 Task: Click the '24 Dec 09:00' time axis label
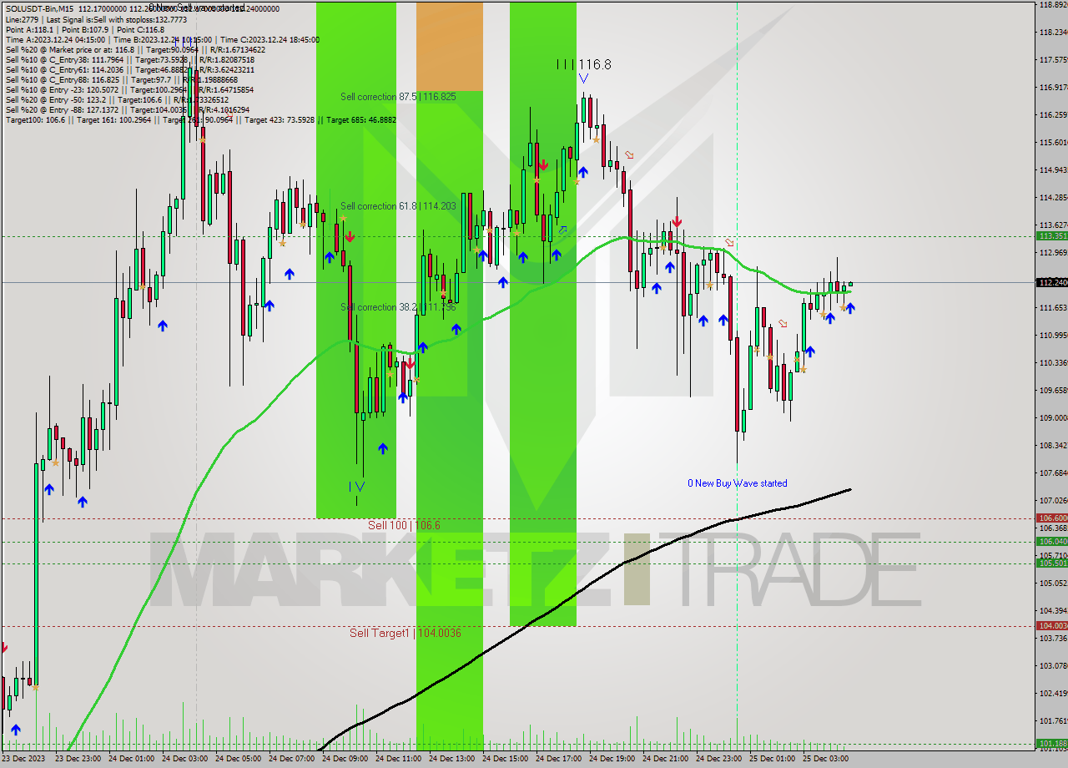point(345,759)
